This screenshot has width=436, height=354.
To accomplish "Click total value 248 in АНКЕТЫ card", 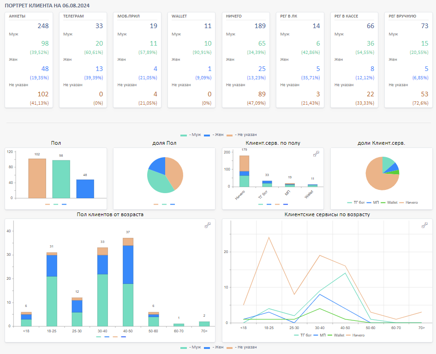I will coord(43,26).
